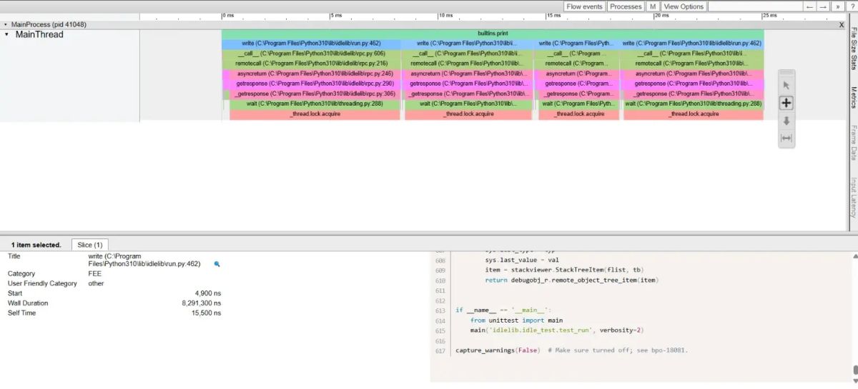
Task: Click the 25 ms ruler marker
Action: (769, 15)
